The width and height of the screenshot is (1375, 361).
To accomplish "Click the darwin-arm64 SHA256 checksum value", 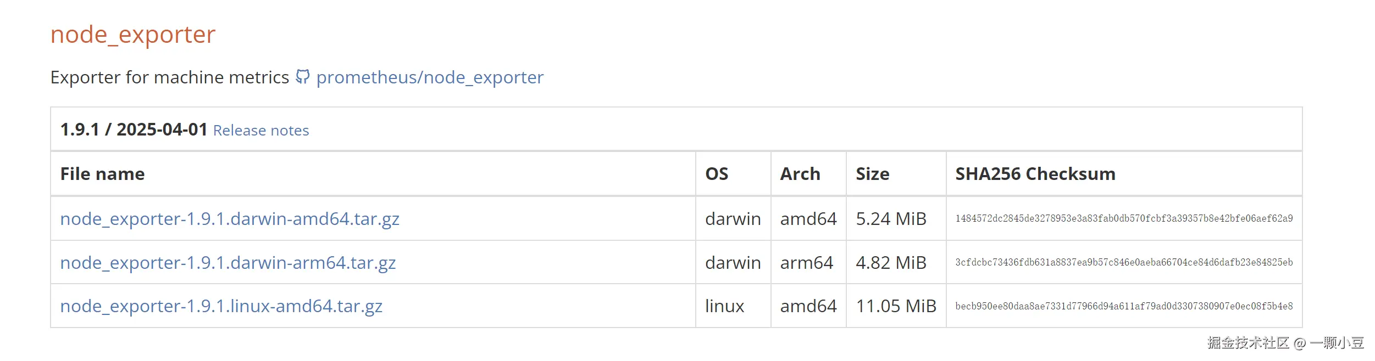I will [1124, 263].
